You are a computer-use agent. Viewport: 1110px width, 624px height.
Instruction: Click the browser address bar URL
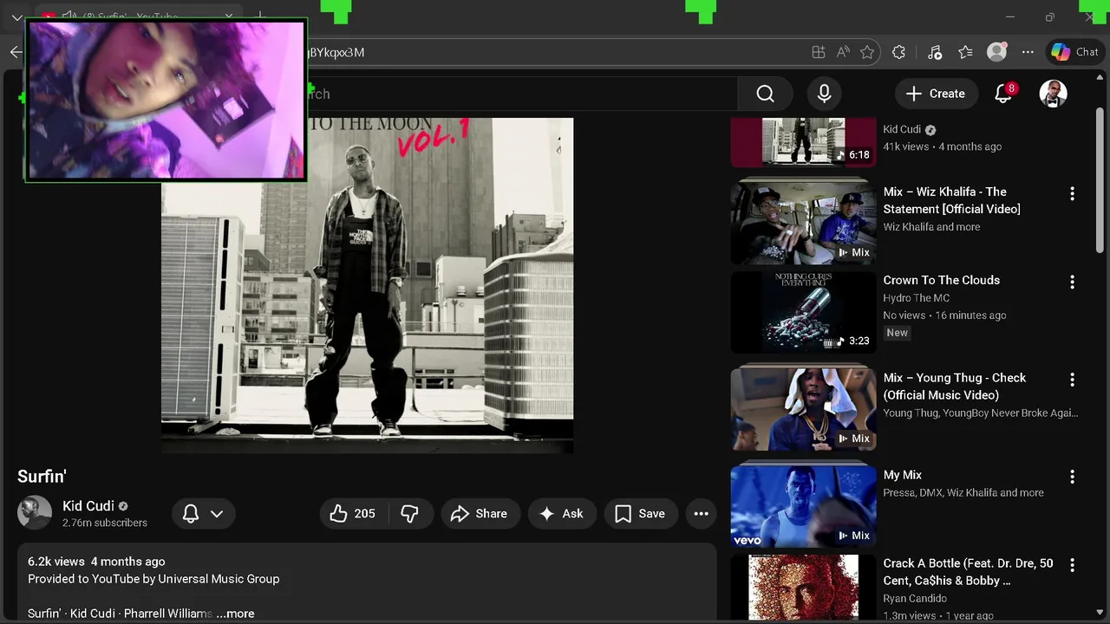pos(336,52)
